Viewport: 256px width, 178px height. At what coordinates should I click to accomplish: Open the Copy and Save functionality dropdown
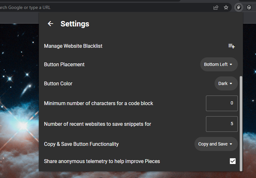(216, 144)
